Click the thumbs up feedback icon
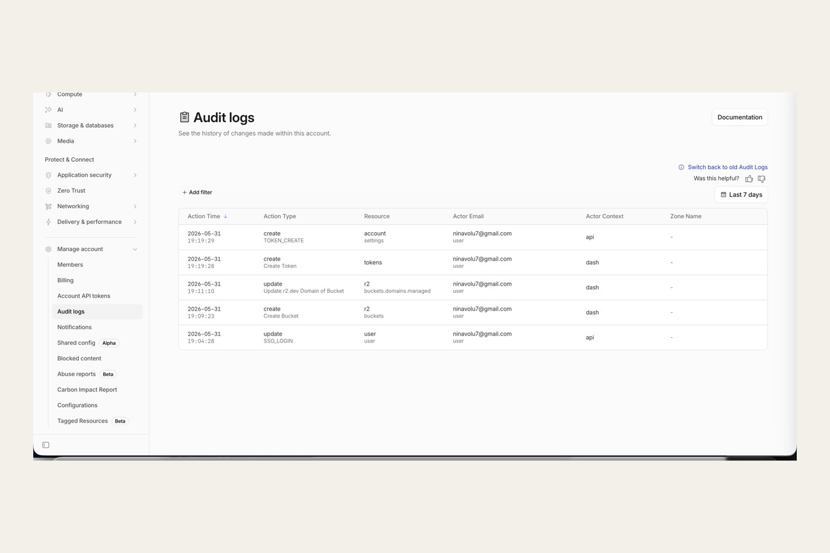830x553 pixels. 749,178
